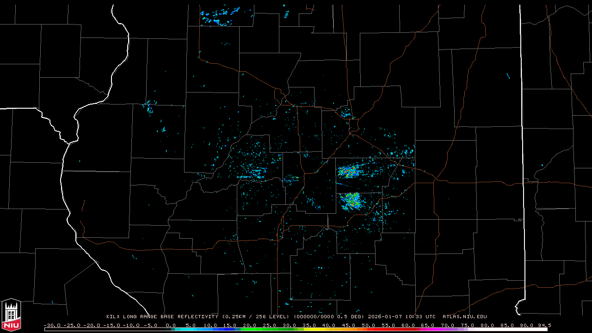
Task: Click the 80.0 scale label
Action: pyautogui.click(x=487, y=325)
